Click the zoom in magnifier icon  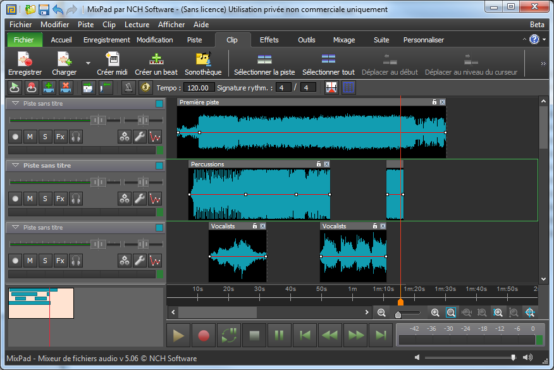435,312
